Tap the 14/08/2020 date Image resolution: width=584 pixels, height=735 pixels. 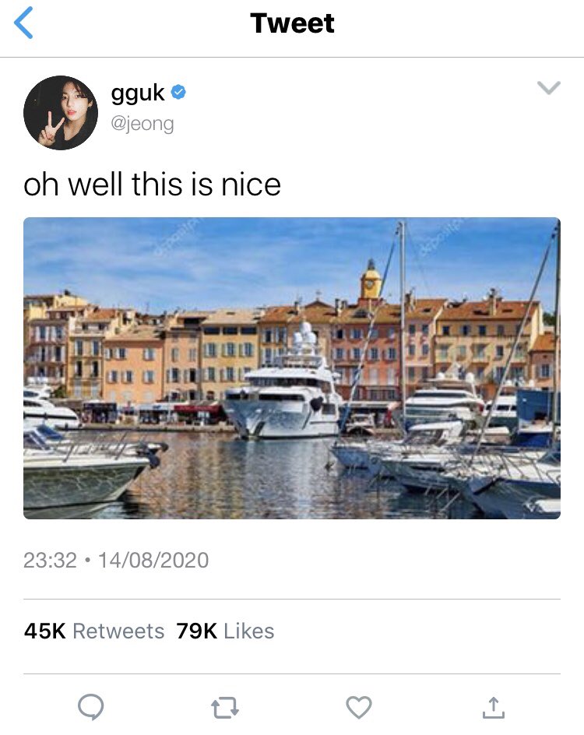click(153, 560)
